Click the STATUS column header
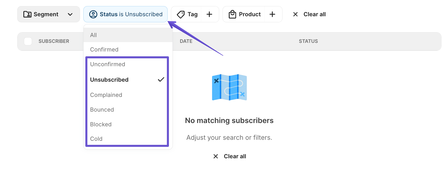The width and height of the screenshot is (444, 174). tap(308, 41)
